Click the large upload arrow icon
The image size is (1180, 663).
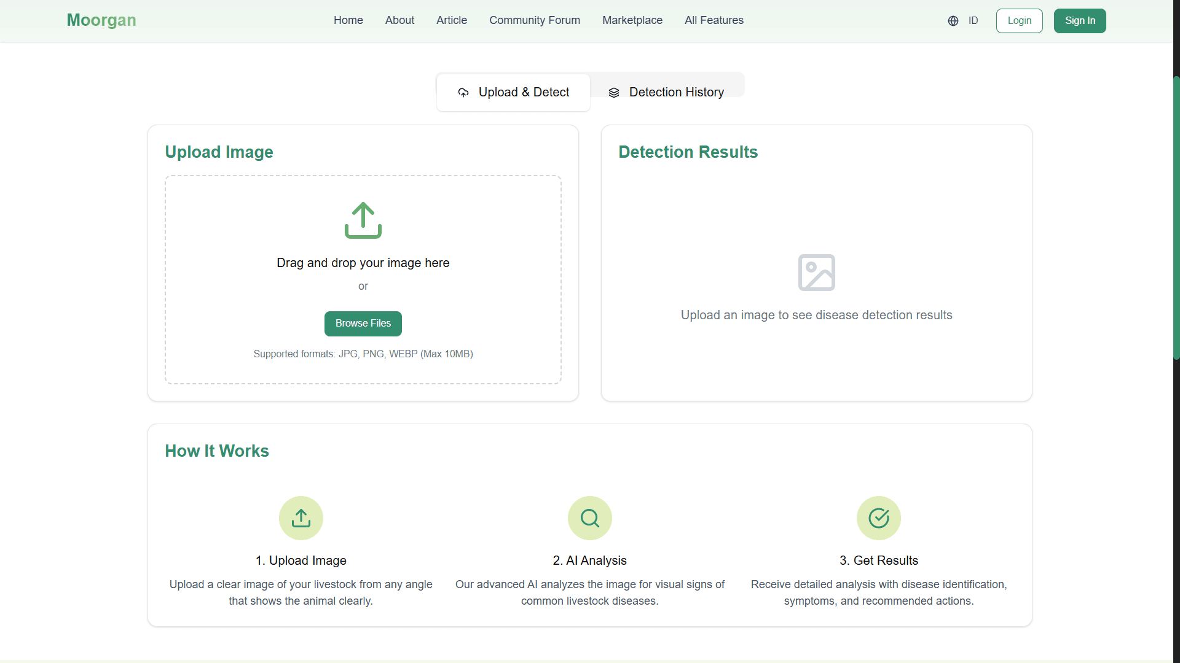[x=363, y=220]
